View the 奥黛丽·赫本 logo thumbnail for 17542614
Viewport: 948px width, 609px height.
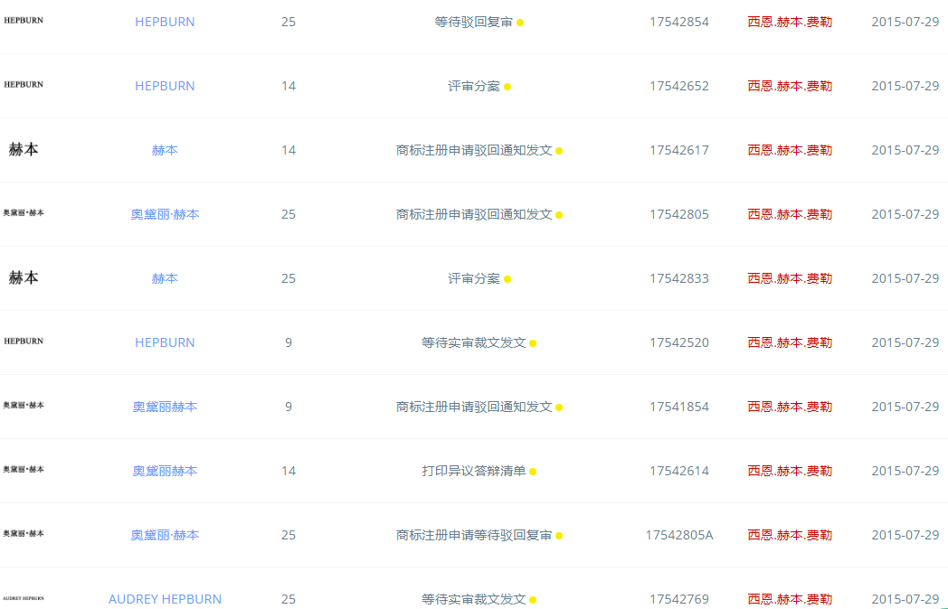tap(24, 469)
